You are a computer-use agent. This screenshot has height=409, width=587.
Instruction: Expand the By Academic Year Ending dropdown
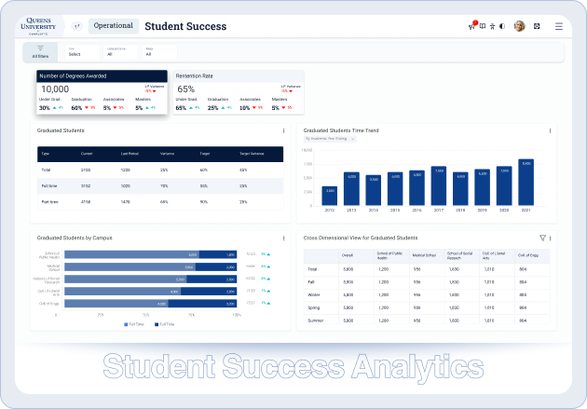pos(325,140)
